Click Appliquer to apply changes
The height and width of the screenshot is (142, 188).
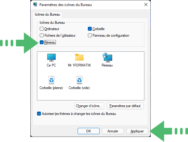pos(137,131)
